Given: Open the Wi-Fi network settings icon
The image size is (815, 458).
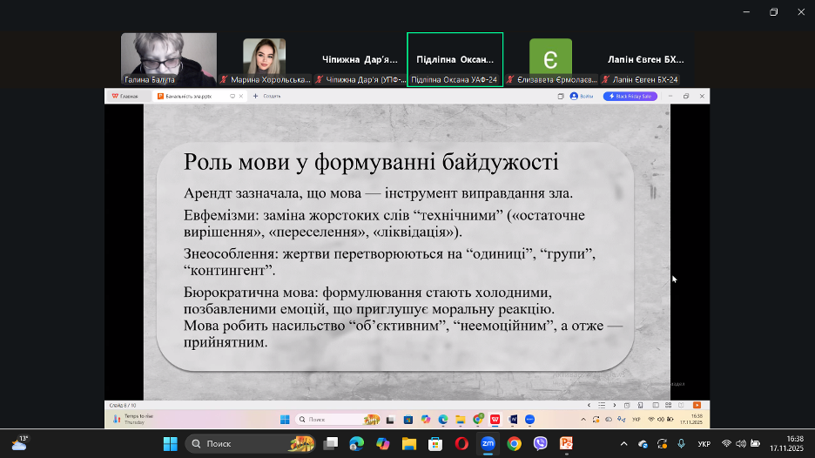Looking at the screenshot, I should [x=726, y=443].
